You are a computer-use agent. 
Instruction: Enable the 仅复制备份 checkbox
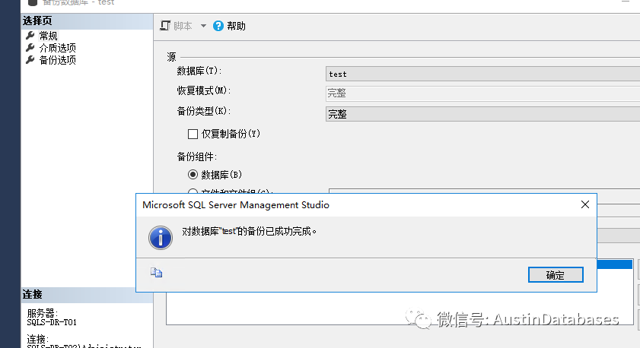(x=193, y=134)
